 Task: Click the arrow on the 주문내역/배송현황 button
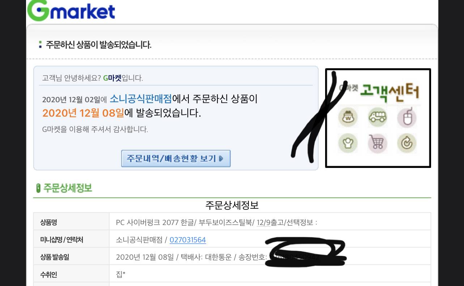click(x=221, y=159)
